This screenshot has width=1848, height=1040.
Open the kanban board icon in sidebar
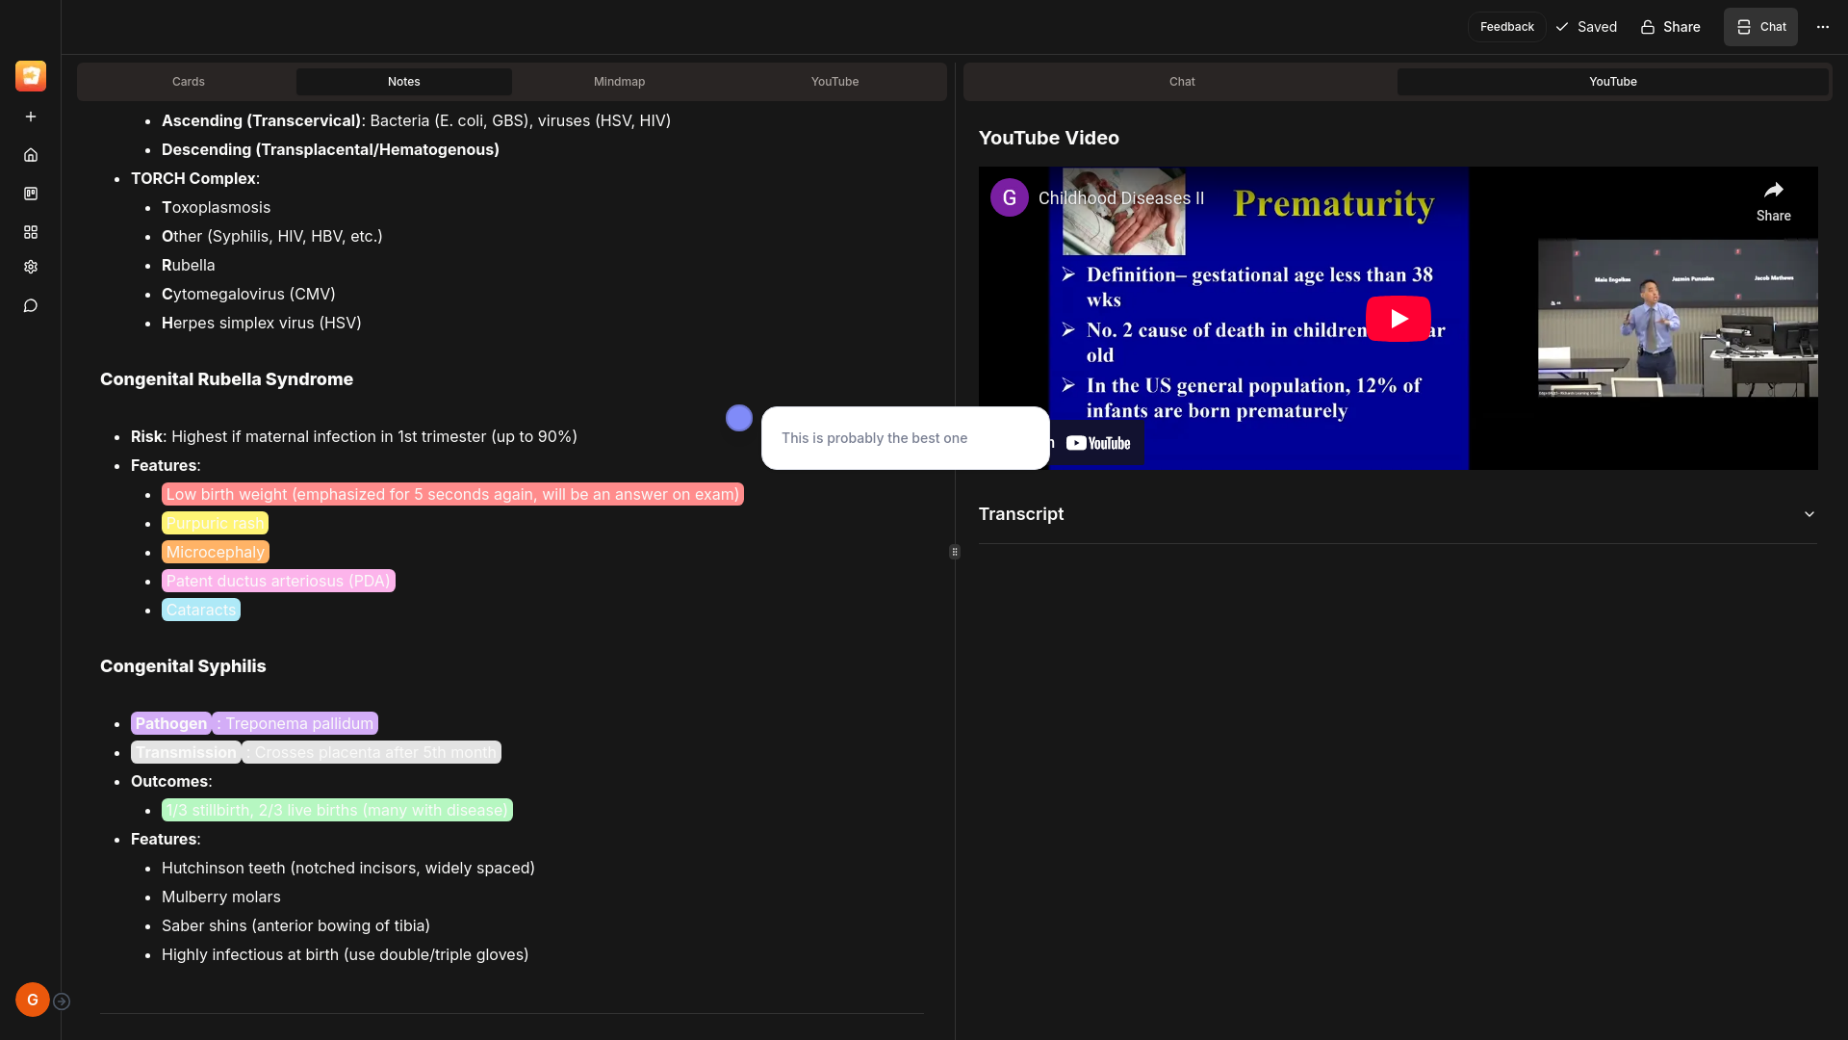pos(31,194)
